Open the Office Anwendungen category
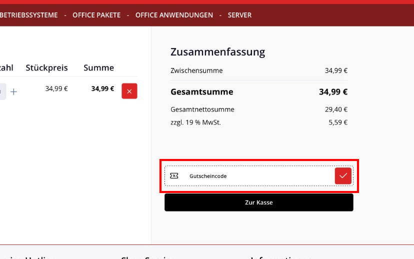 [x=174, y=15]
